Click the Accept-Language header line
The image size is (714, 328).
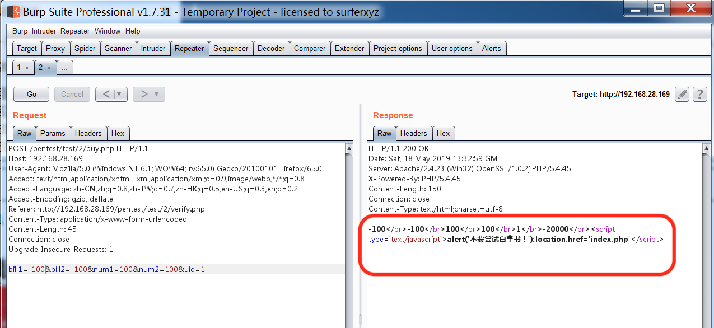(x=153, y=189)
